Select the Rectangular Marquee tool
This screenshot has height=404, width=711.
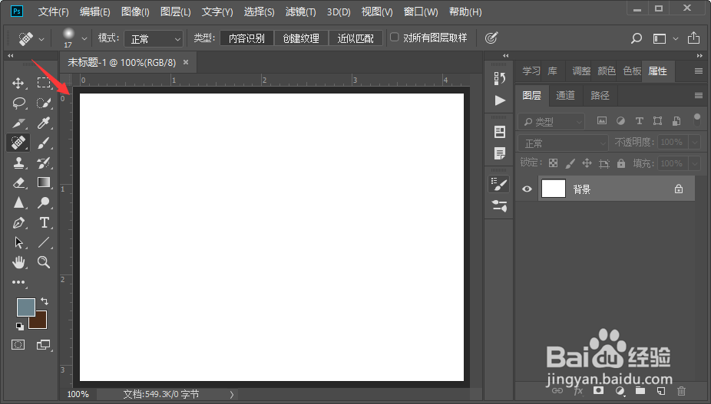pos(44,83)
